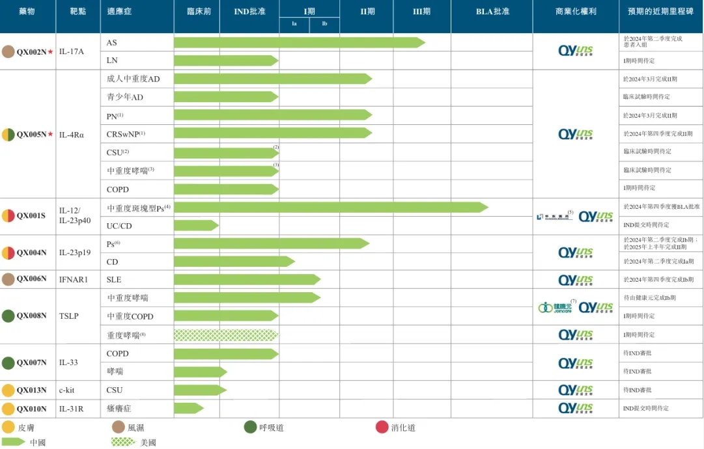Click the 預期的近期里程碑 column header
704x449 pixels.
[661, 12]
